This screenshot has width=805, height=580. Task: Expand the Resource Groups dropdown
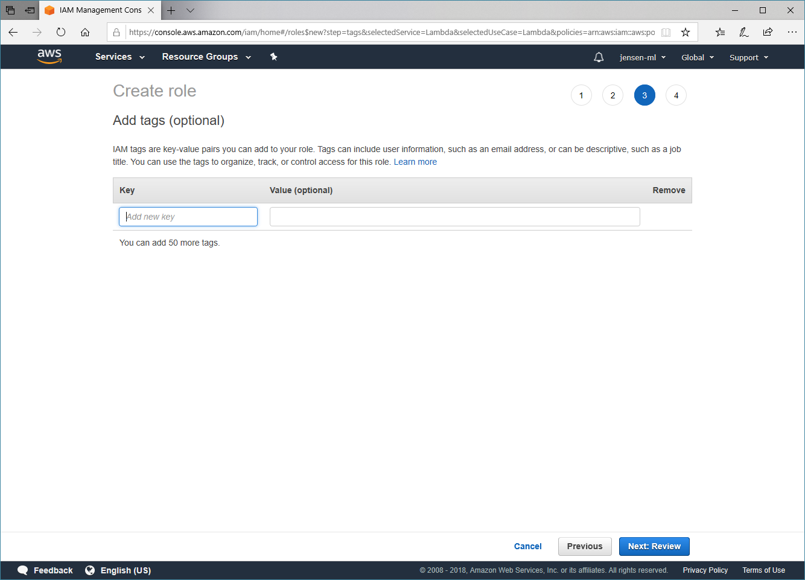(x=206, y=57)
